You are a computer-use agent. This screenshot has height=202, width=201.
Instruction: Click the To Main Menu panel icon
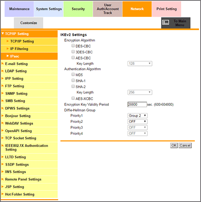tap(166, 22)
